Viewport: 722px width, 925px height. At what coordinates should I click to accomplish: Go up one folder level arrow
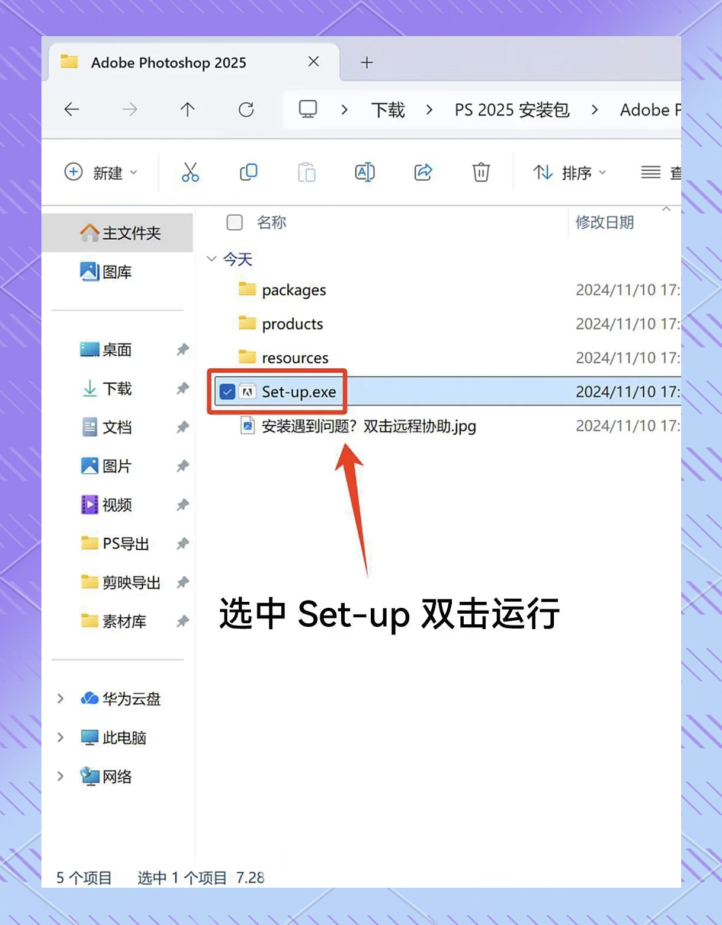tap(187, 110)
